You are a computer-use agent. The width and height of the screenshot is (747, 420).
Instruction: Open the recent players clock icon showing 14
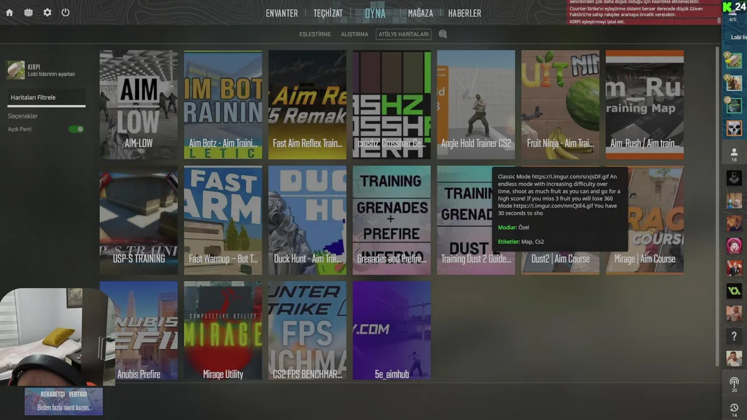734,409
